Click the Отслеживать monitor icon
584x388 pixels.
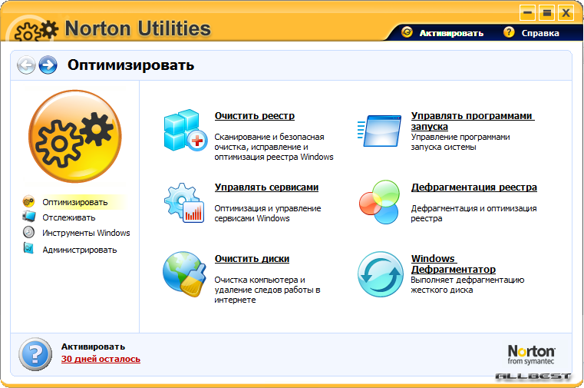pyautogui.click(x=28, y=216)
